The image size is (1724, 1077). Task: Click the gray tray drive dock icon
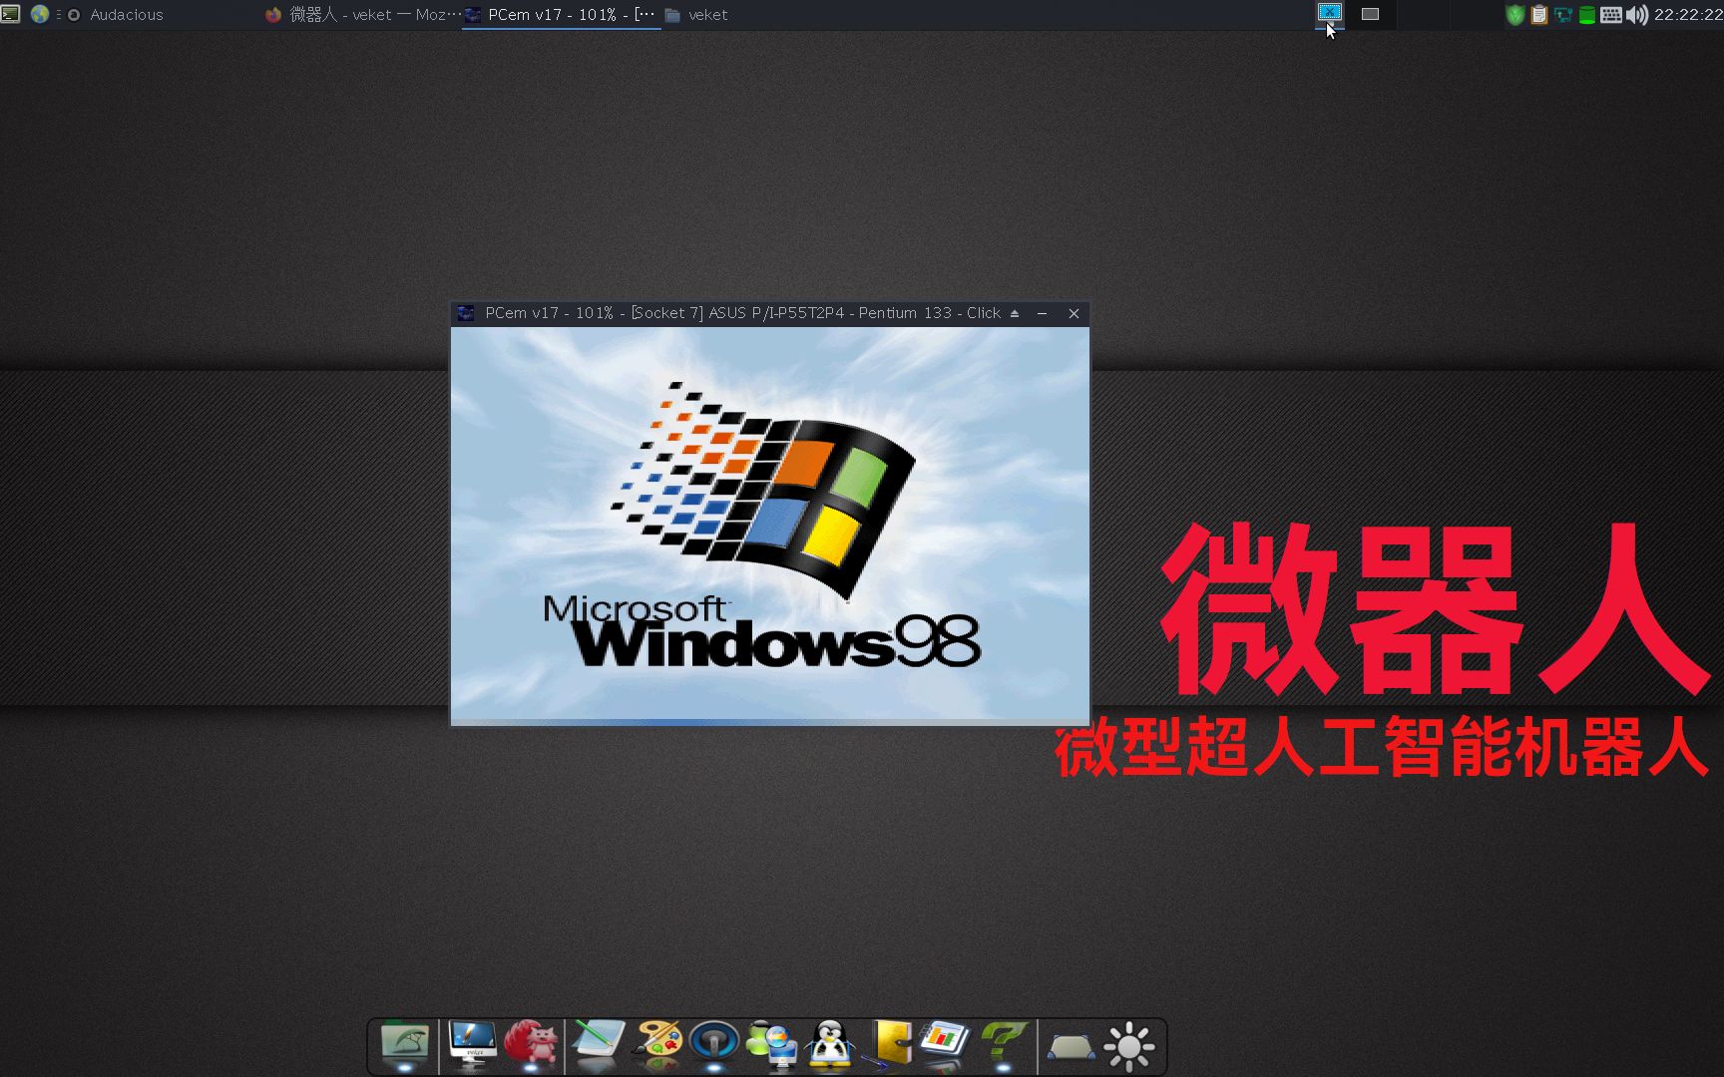[1071, 1047]
